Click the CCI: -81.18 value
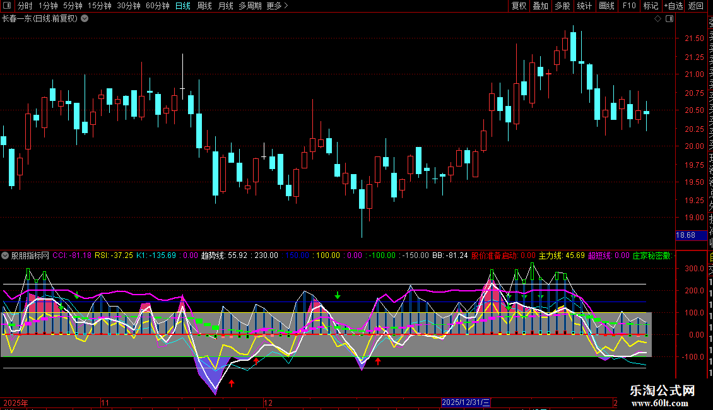The height and width of the screenshot is (410, 713). [x=72, y=255]
